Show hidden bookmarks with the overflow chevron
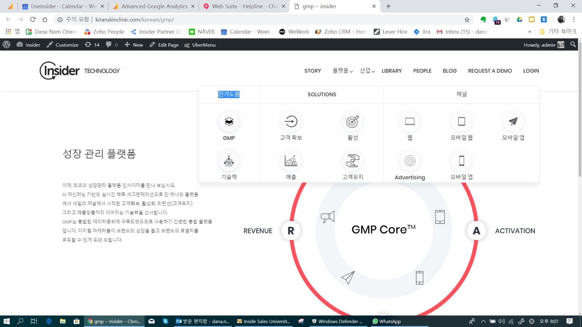The width and height of the screenshot is (582, 327). [530, 32]
